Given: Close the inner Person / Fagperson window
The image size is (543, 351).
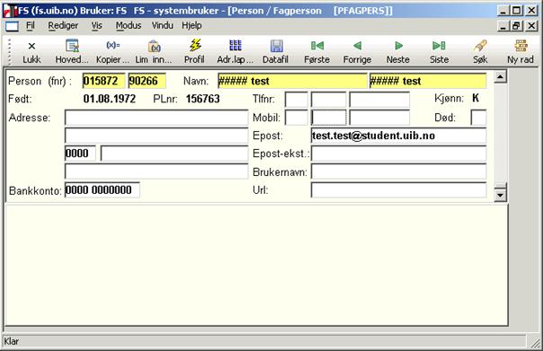Looking at the screenshot, I should [531, 26].
